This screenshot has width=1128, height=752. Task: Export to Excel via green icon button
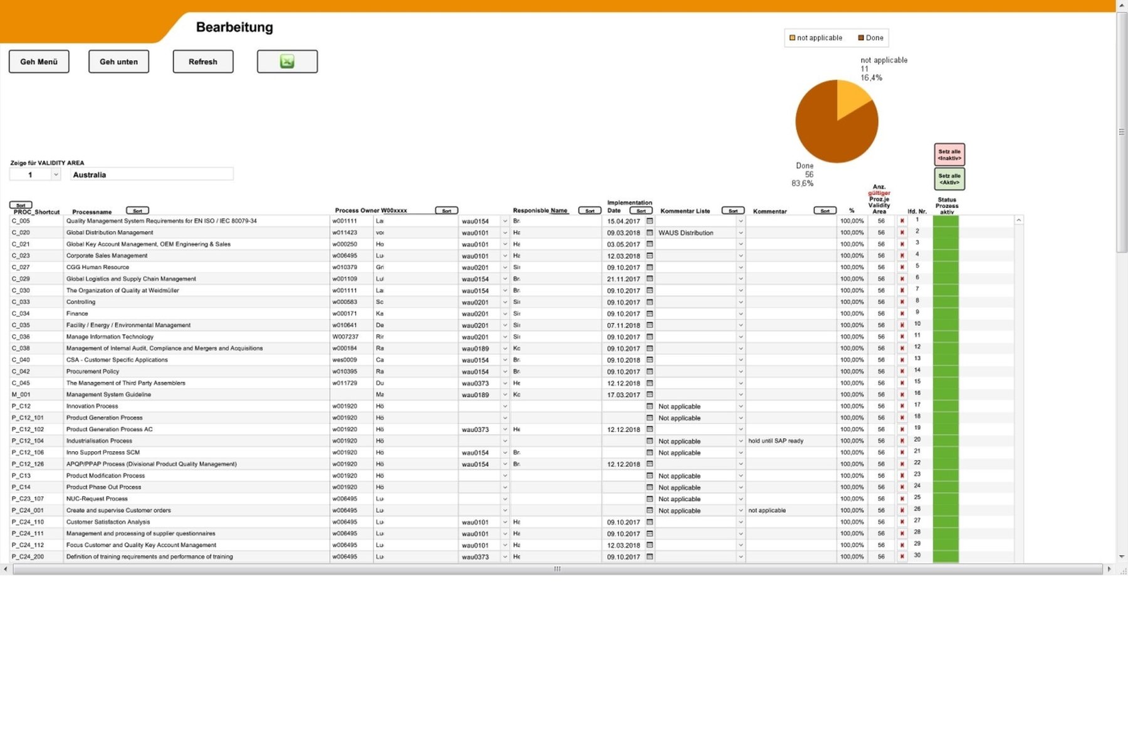tap(287, 61)
